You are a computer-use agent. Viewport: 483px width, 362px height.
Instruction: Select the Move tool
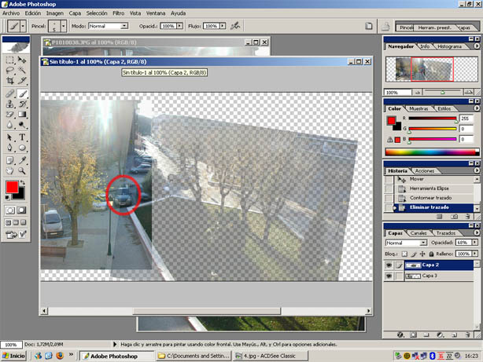pyautogui.click(x=22, y=60)
